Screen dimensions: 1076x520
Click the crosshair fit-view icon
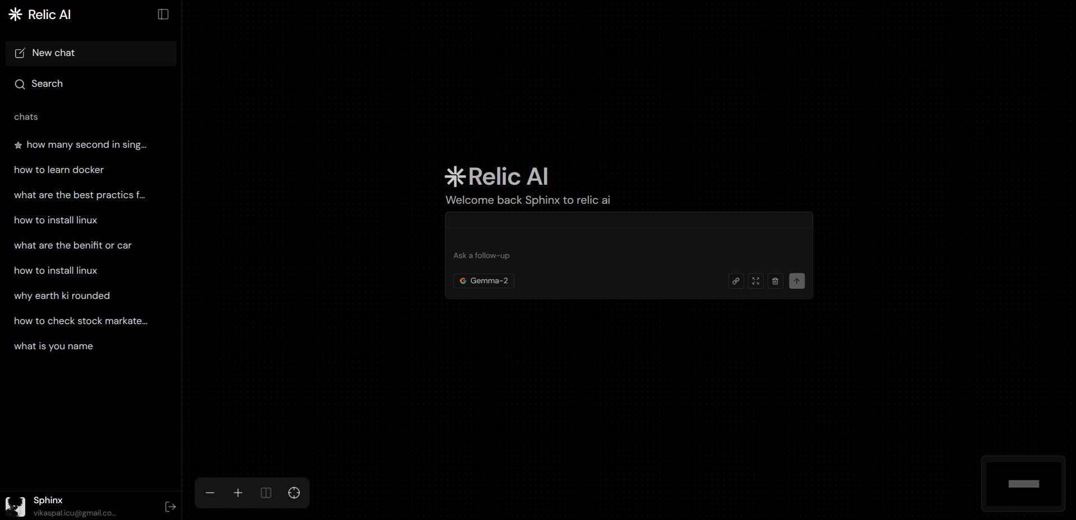tap(294, 493)
